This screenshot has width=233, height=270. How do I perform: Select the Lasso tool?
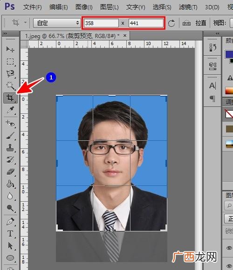(10, 74)
